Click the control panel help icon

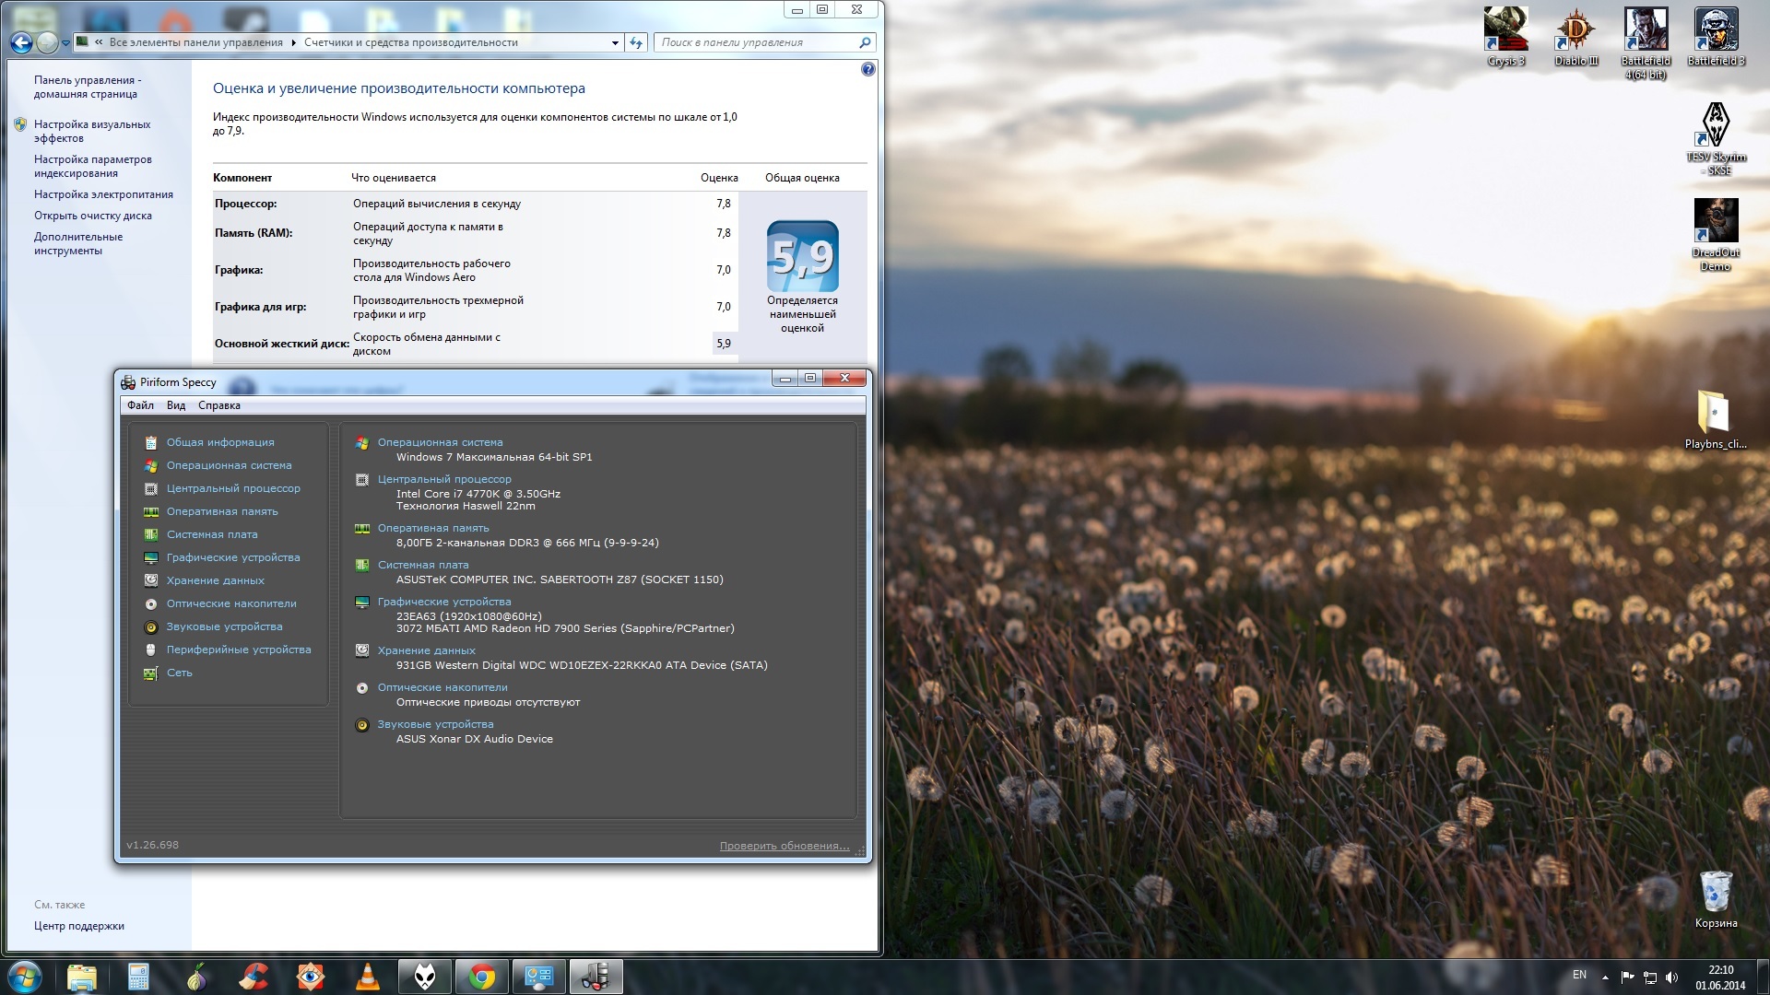[x=867, y=69]
